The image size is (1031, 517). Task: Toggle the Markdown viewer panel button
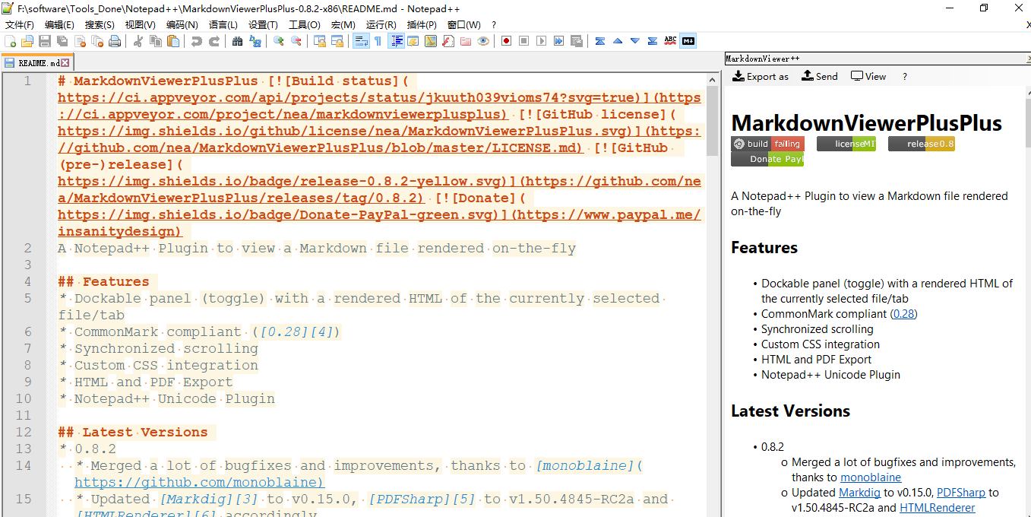point(688,41)
